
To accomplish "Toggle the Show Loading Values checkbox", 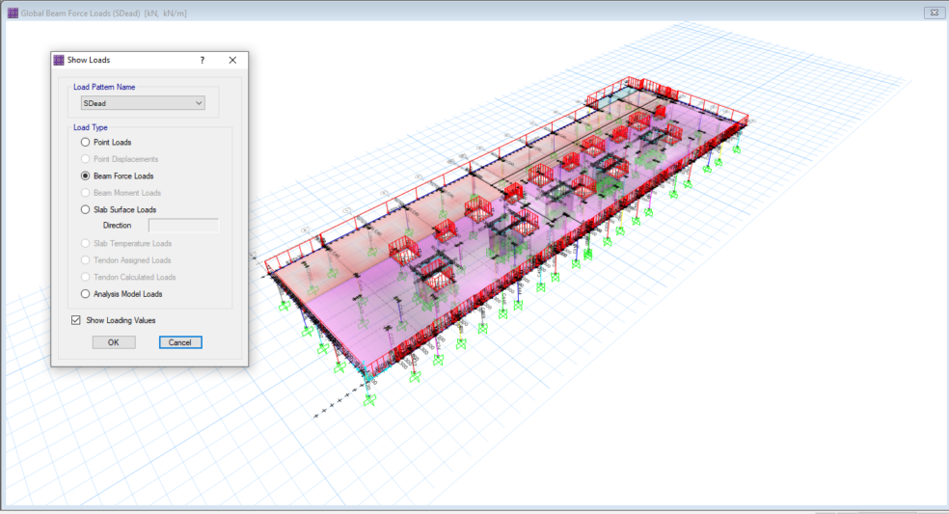I will click(75, 320).
